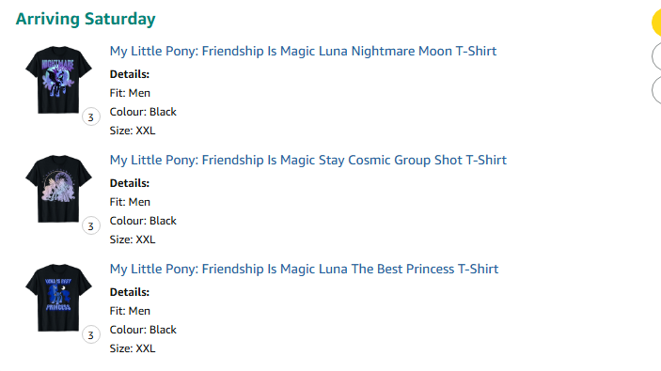Click the lower white outlined button at right edge
This screenshot has width=661, height=371.
pyautogui.click(x=657, y=89)
